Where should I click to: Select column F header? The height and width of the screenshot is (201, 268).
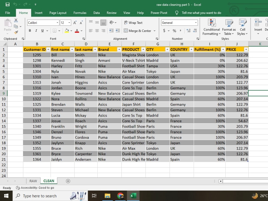coord(133,44)
